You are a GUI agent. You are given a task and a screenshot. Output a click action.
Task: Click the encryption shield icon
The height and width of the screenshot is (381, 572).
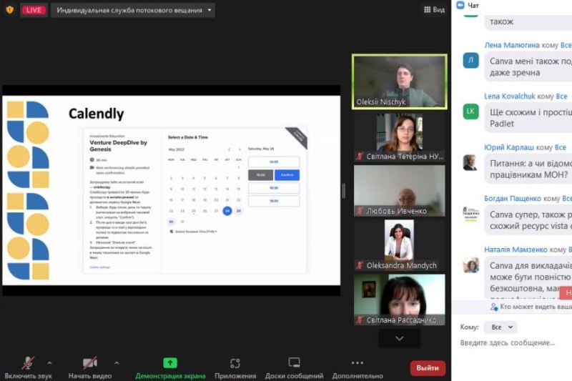point(10,10)
